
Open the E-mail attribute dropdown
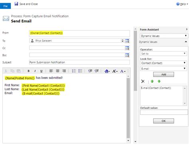coord(163,69)
